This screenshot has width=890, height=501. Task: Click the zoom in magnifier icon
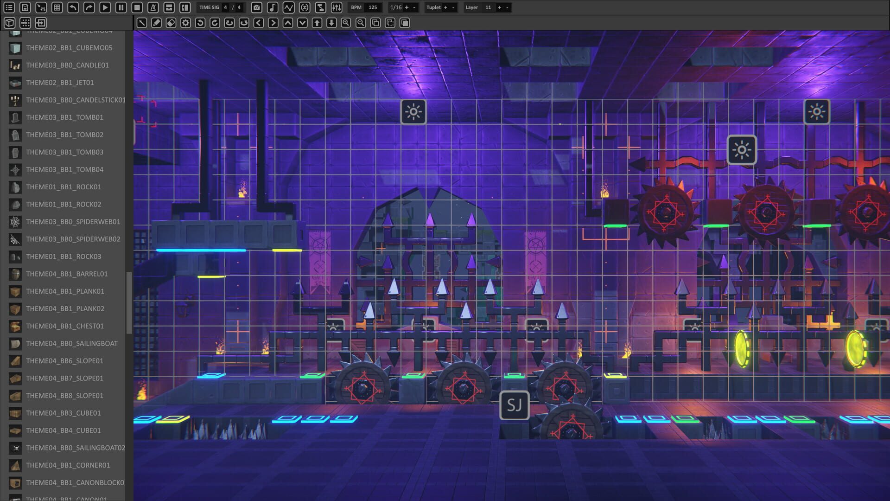346,23
